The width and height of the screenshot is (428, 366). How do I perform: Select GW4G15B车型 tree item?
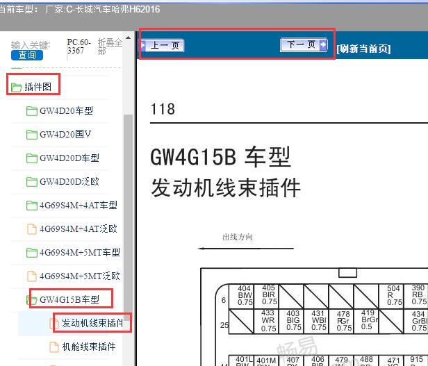[x=69, y=300]
